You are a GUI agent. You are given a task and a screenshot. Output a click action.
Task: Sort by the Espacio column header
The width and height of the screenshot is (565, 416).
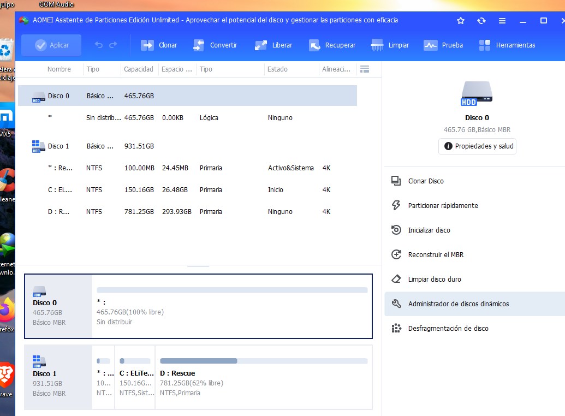pos(176,69)
